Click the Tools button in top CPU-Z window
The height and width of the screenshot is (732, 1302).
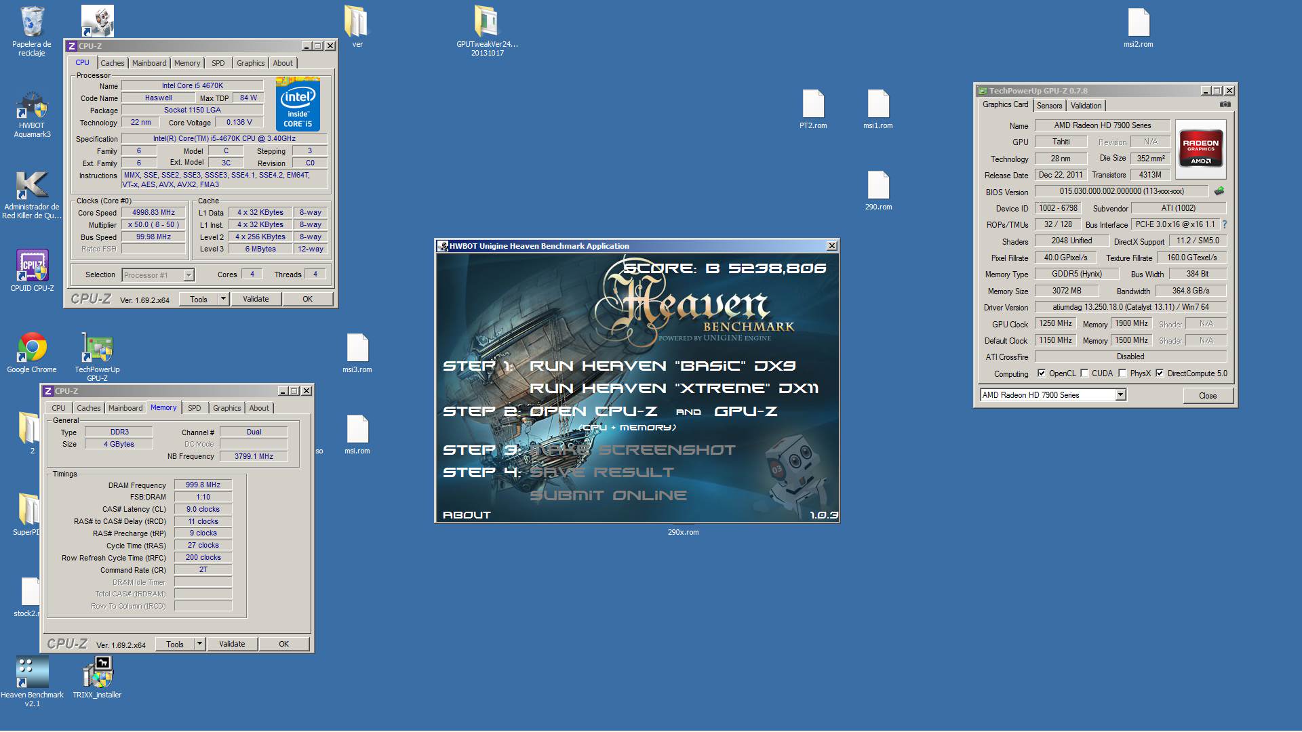point(199,299)
